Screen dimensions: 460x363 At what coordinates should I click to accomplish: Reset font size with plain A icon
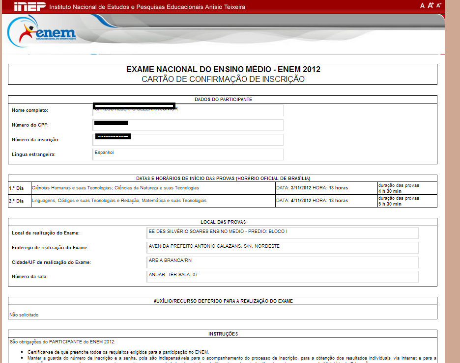[422, 5]
